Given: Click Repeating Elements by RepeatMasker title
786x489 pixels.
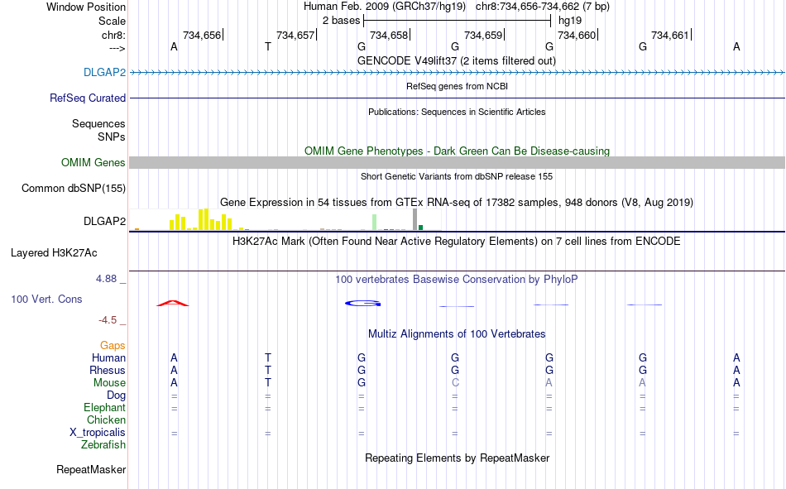Looking at the screenshot, I should [x=457, y=458].
